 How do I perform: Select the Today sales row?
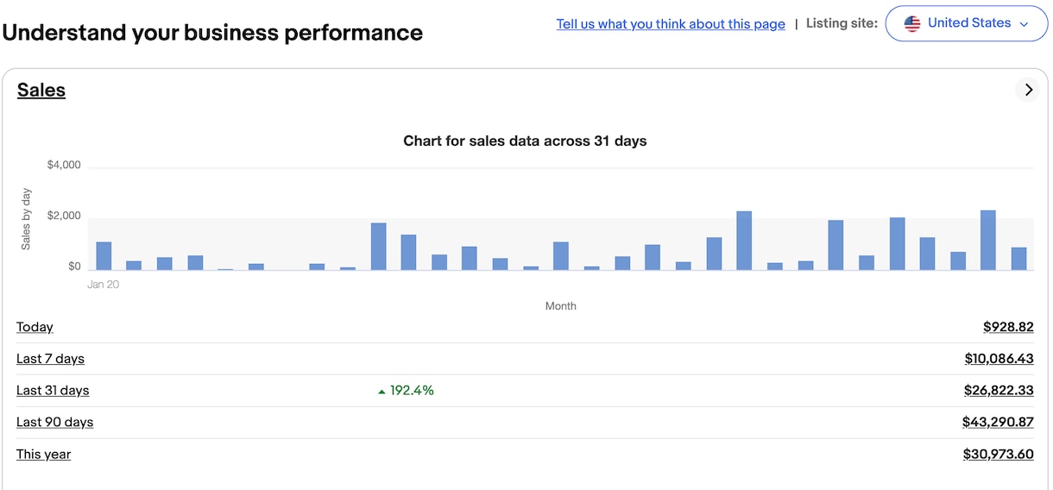point(525,327)
